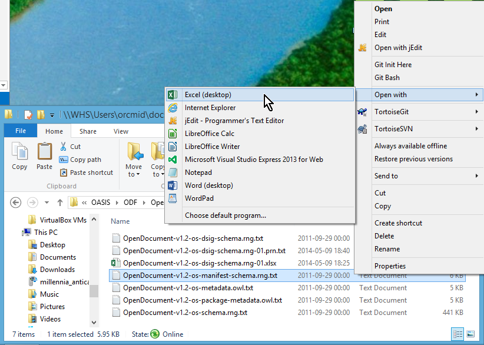This screenshot has width=484, height=345.
Task: Expand the Move to dropdown
Action: point(134,174)
